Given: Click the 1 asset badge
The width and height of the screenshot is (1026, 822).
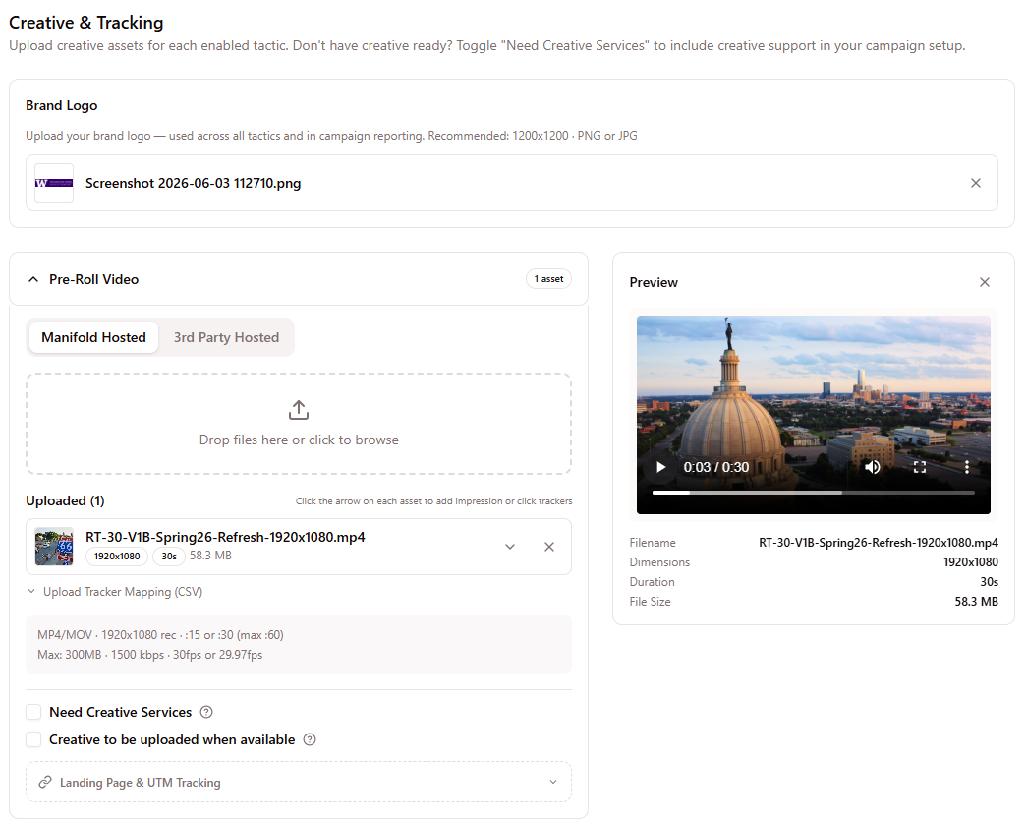Looking at the screenshot, I should coord(548,279).
